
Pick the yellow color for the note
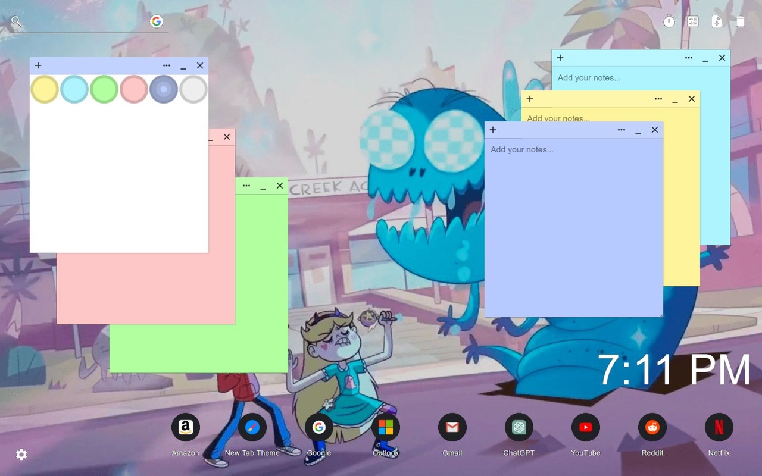[x=45, y=89]
